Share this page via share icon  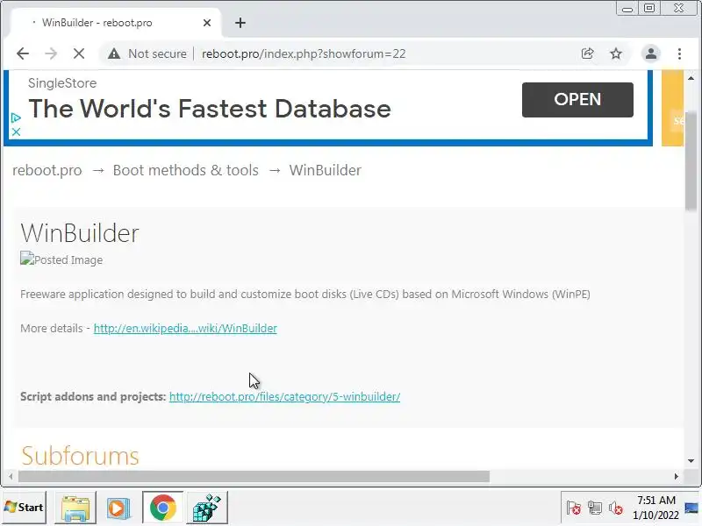point(587,53)
